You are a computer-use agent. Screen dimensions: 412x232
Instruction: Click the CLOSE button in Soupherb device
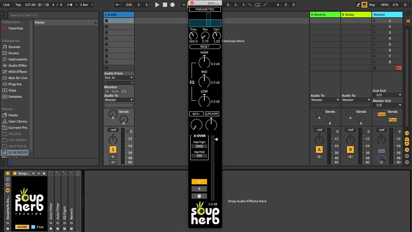point(22,227)
